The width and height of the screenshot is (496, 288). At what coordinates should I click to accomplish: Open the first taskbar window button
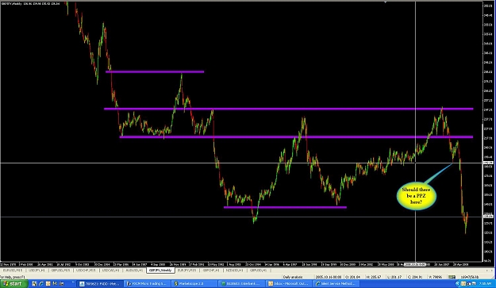[100, 283]
